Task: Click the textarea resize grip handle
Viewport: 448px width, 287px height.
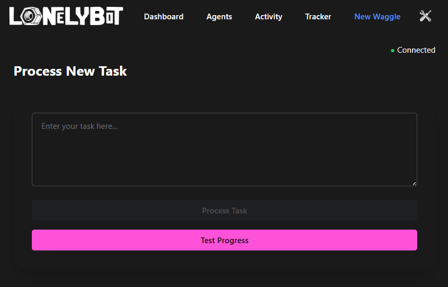Action: tap(414, 183)
